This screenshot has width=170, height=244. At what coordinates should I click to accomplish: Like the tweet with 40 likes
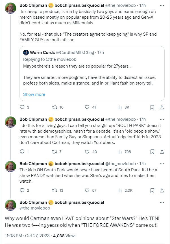point(87,152)
